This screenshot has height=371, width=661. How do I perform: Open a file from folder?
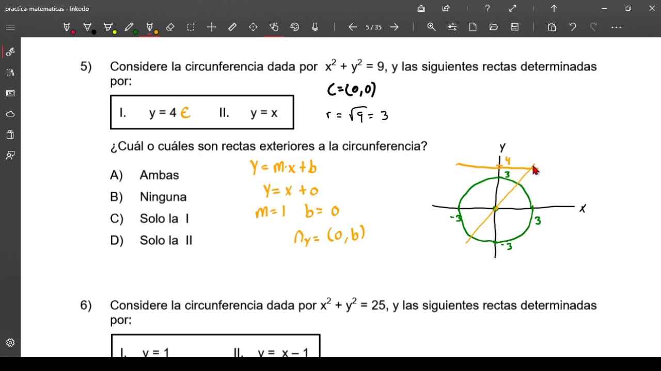tap(494, 27)
